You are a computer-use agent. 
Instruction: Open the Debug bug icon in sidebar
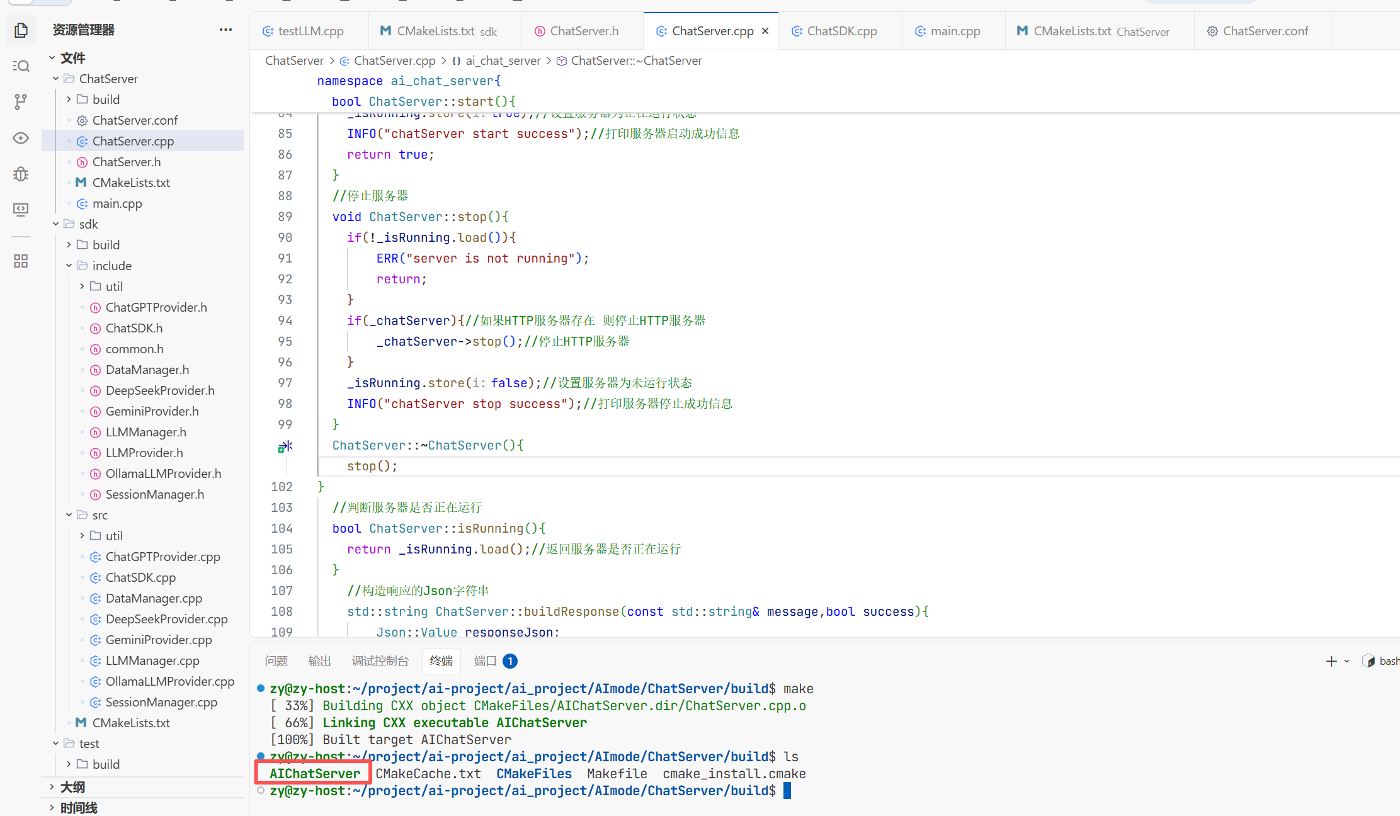pyautogui.click(x=21, y=174)
